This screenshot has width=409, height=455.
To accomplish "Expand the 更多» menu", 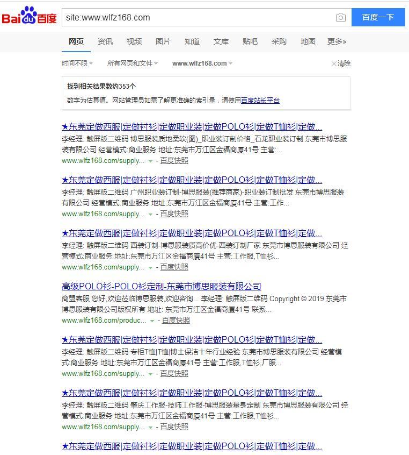I will (x=337, y=41).
